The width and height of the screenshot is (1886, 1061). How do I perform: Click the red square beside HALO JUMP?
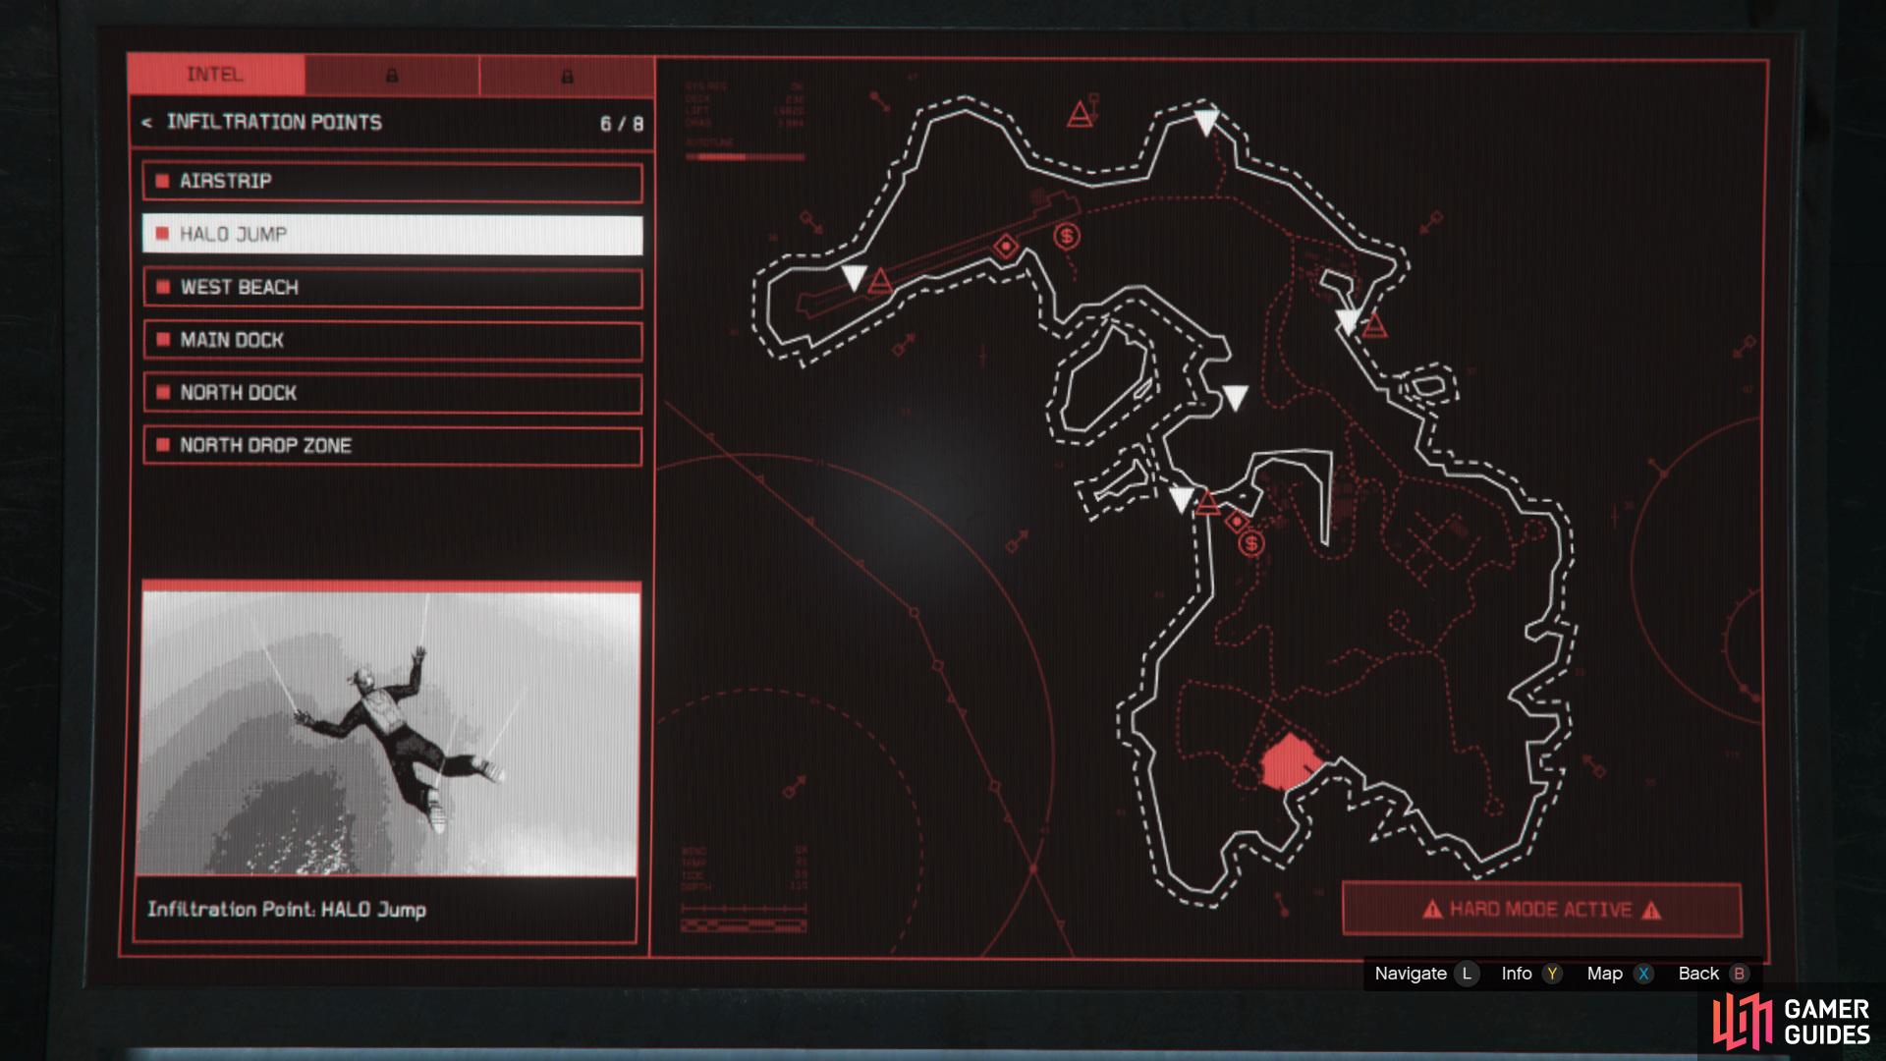pyautogui.click(x=163, y=234)
